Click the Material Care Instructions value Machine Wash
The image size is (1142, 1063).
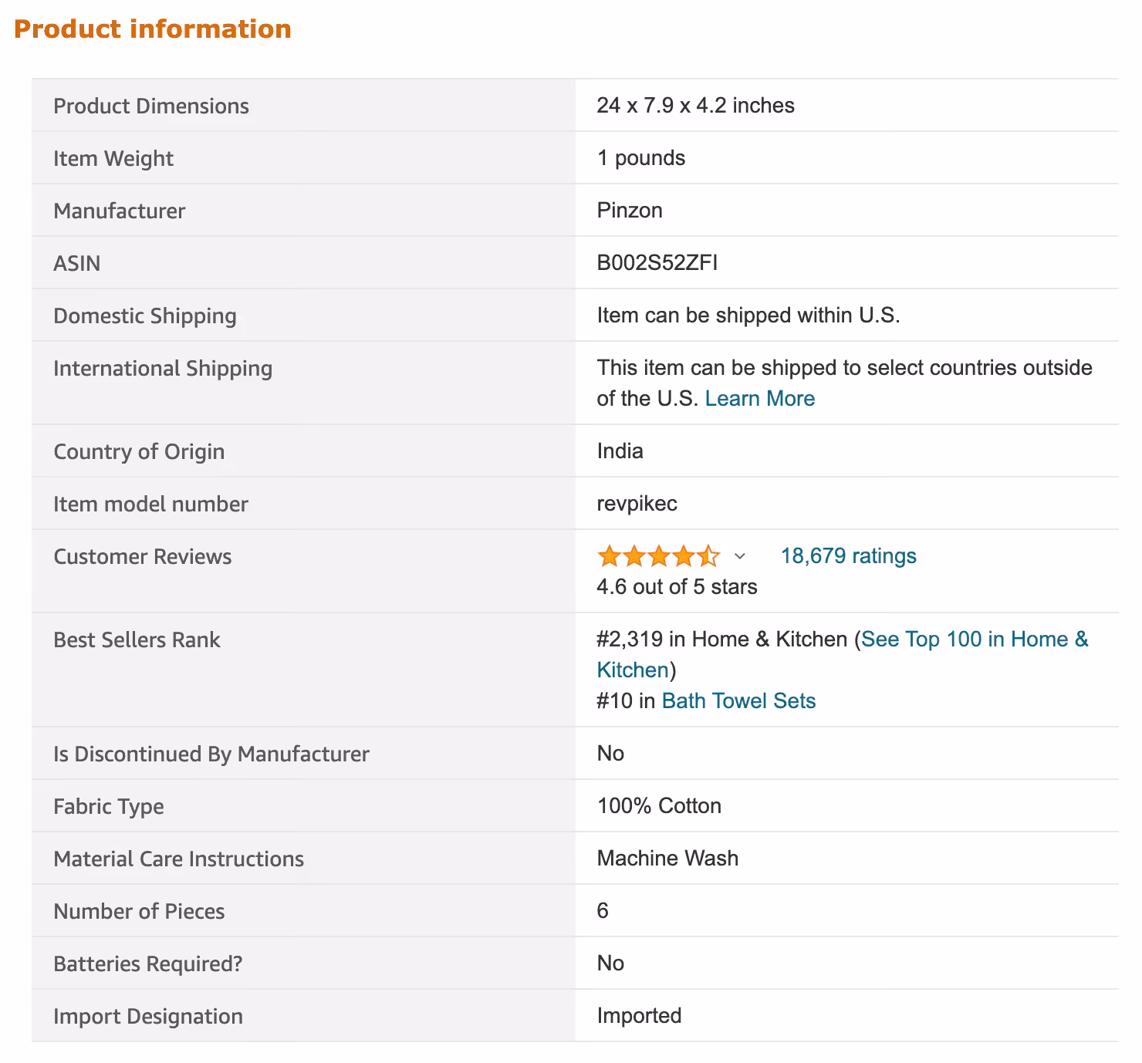(667, 859)
